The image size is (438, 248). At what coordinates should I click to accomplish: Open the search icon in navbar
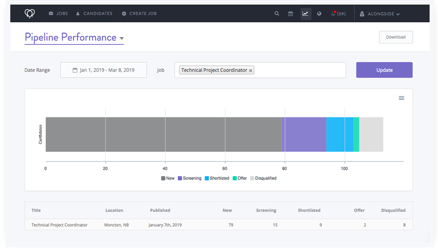click(x=277, y=14)
